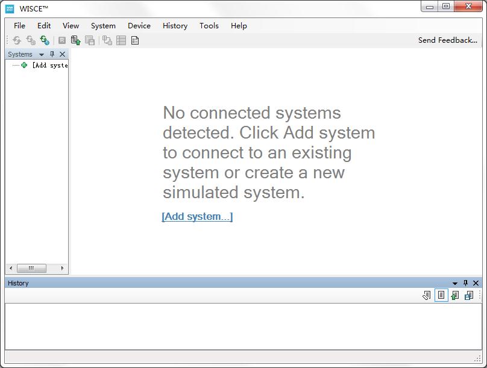The image size is (487, 368).
Task: Close the History panel
Action: coord(476,283)
